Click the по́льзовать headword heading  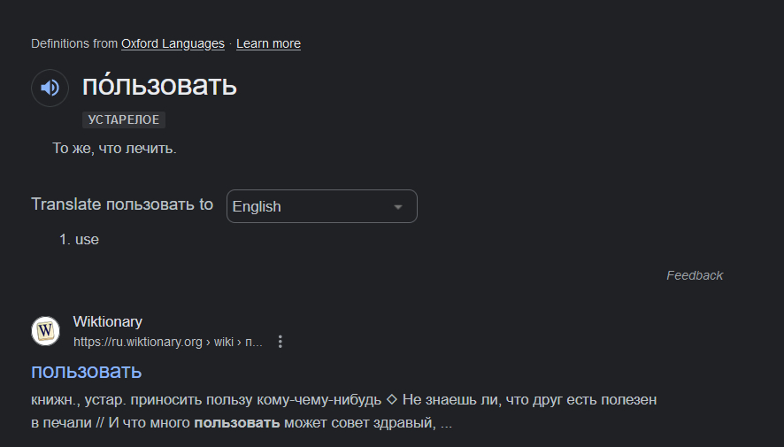pyautogui.click(x=159, y=86)
